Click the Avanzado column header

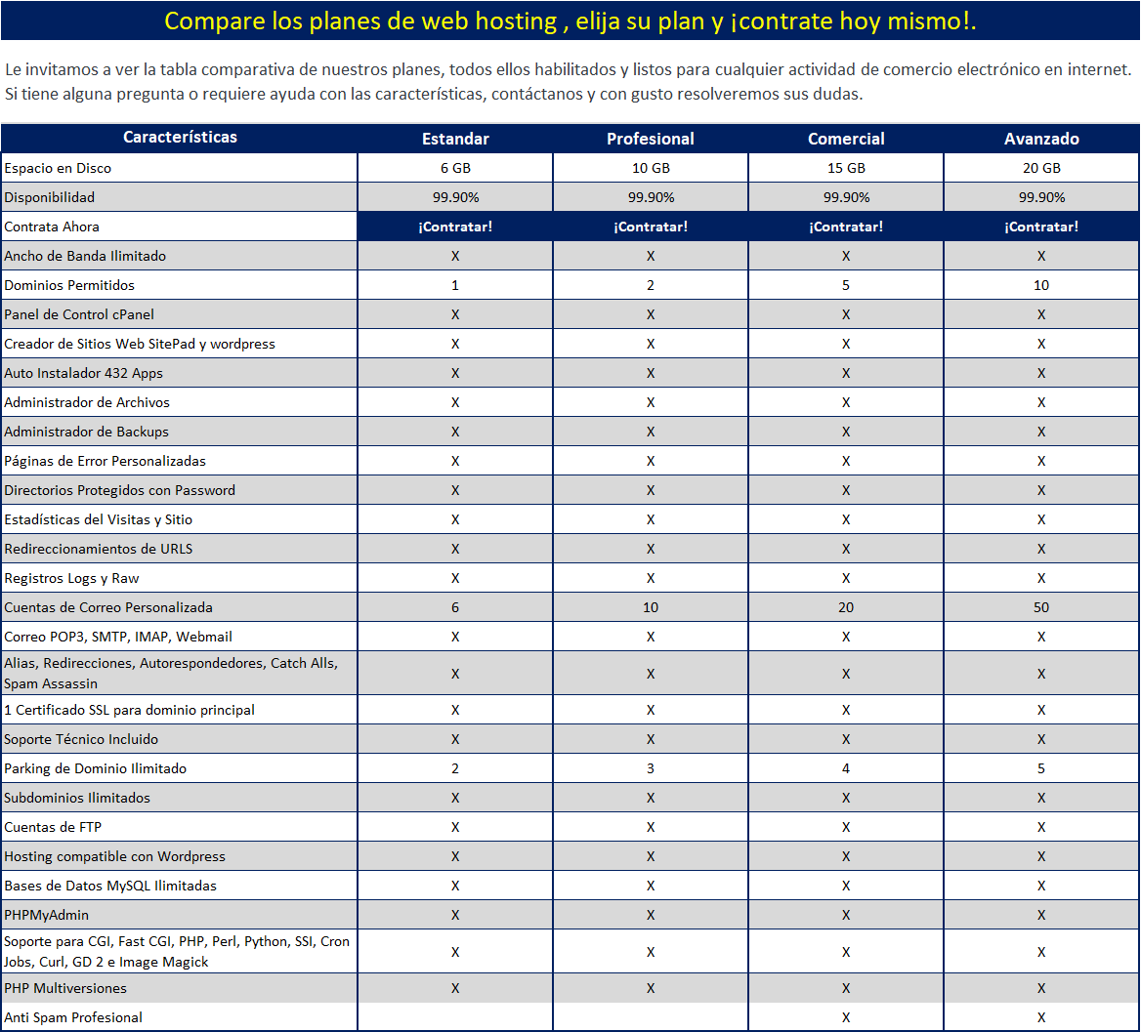(x=1041, y=139)
